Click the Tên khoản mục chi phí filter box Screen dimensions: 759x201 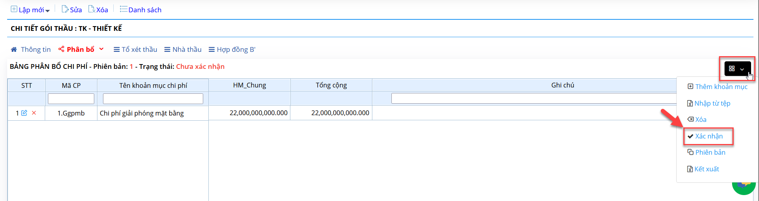pos(153,99)
